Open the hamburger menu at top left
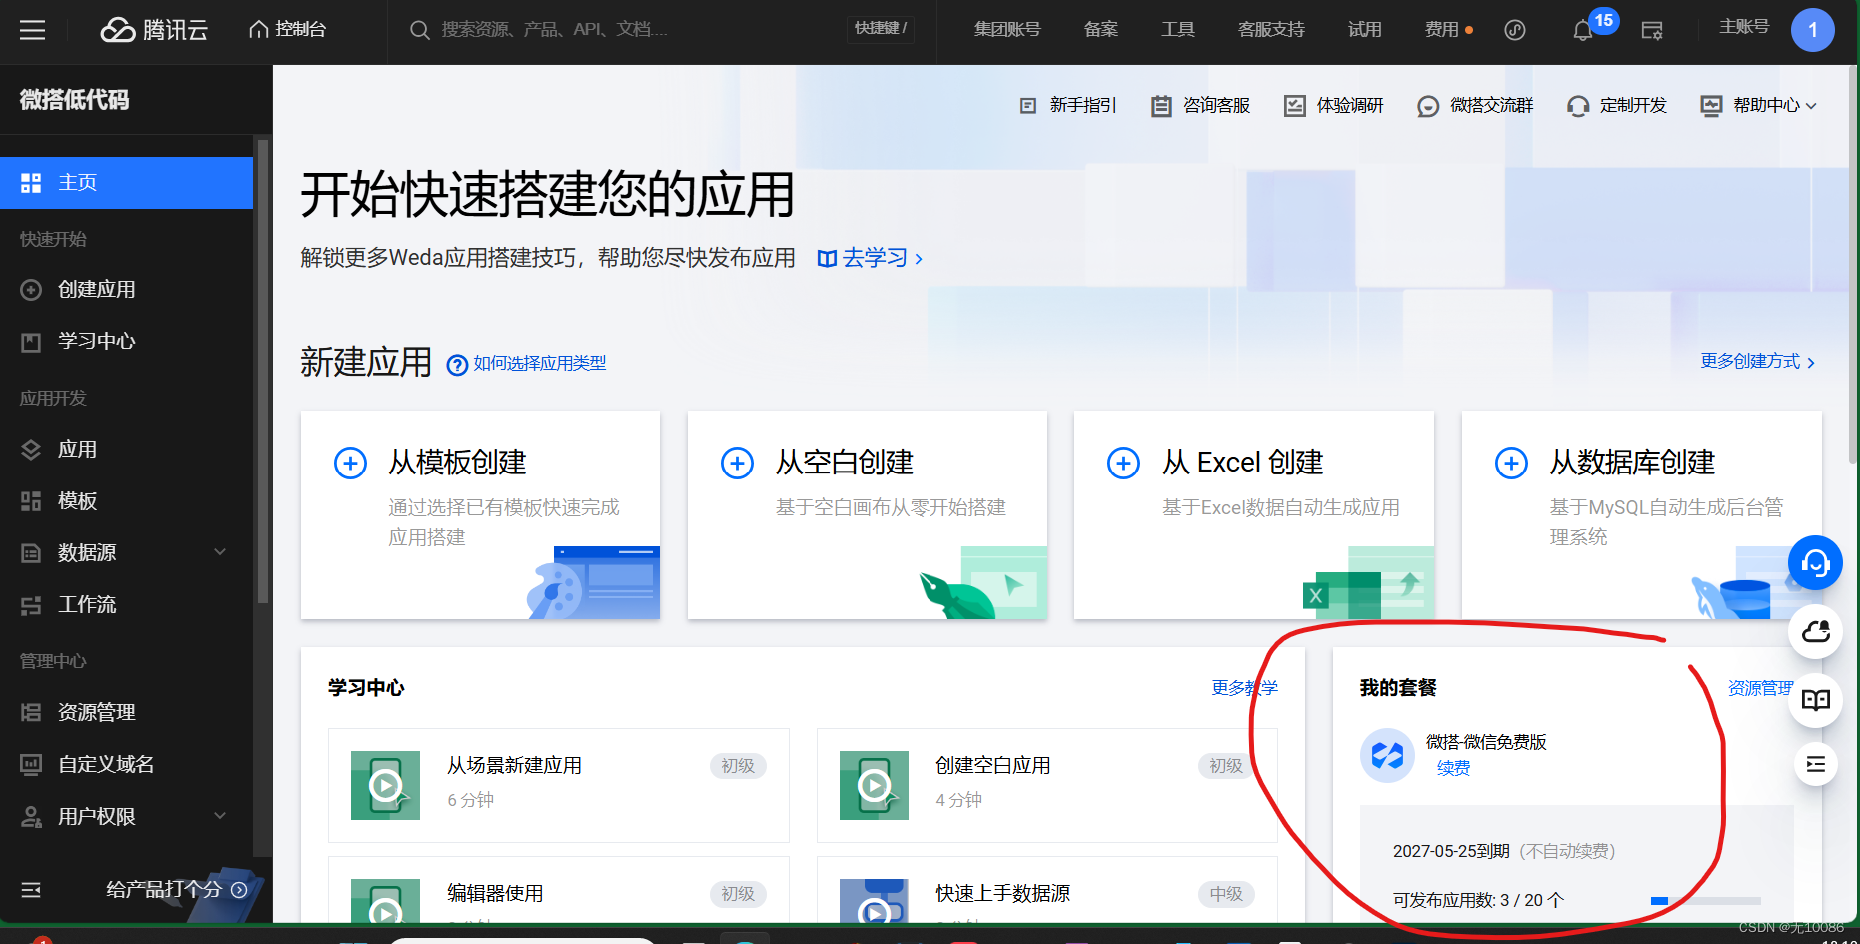 tap(33, 30)
